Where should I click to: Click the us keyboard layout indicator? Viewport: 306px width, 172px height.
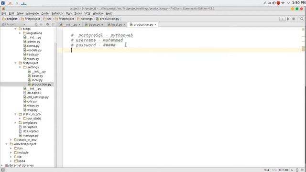269,3
